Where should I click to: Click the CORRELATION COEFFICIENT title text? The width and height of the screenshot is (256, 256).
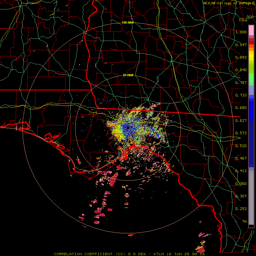83,254
